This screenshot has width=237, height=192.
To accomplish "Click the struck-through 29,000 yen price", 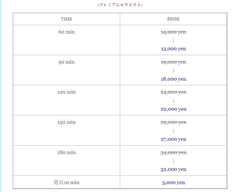I will (x=173, y=122).
